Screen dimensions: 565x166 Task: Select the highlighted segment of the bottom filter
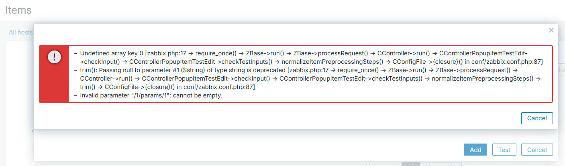(411, 164)
